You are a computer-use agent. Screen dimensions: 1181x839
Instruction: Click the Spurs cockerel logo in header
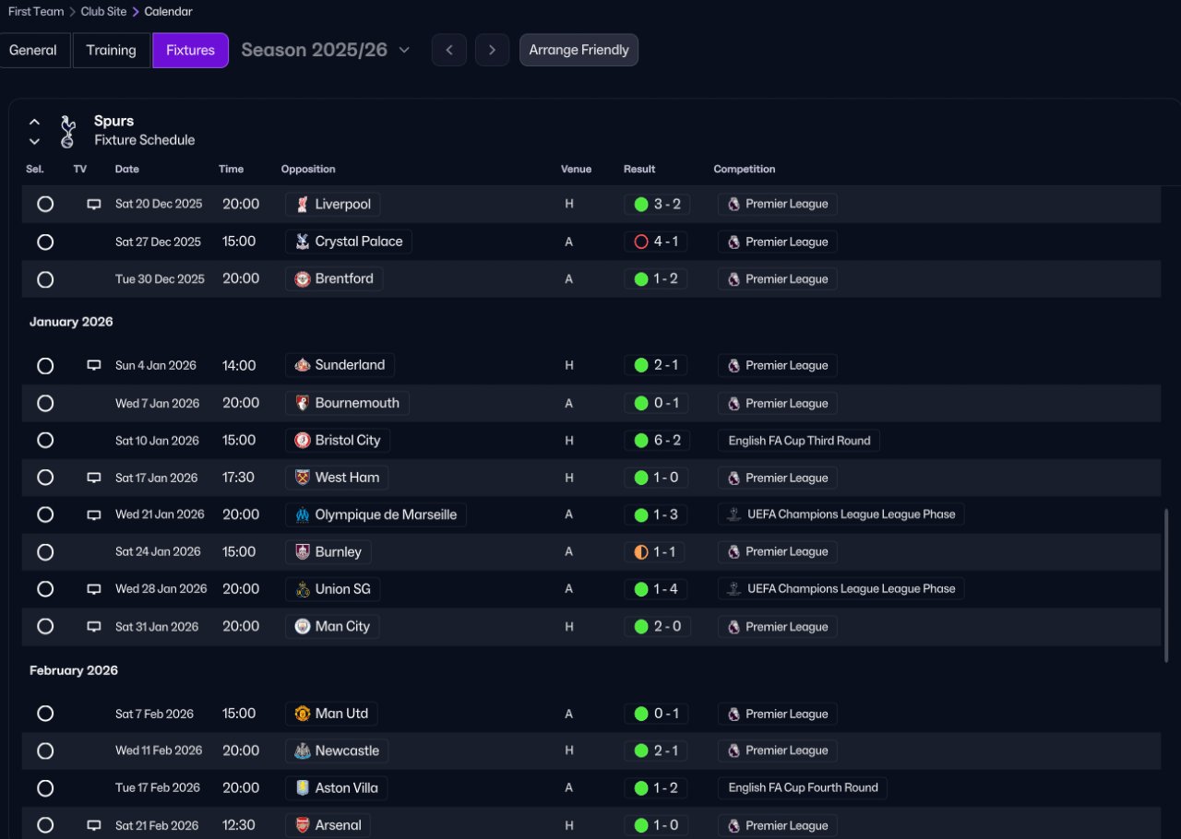(67, 131)
